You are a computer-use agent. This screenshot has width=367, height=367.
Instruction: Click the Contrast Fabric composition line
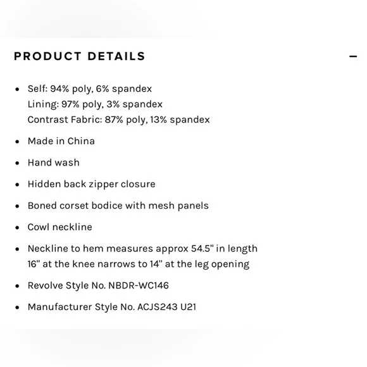(x=119, y=120)
